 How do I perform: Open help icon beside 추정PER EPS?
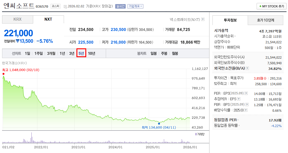coord(239,99)
